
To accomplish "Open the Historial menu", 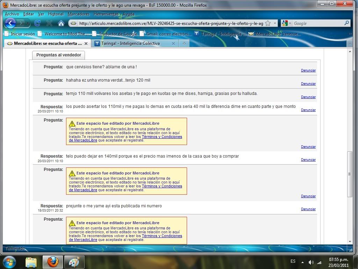I will pos(56,14).
